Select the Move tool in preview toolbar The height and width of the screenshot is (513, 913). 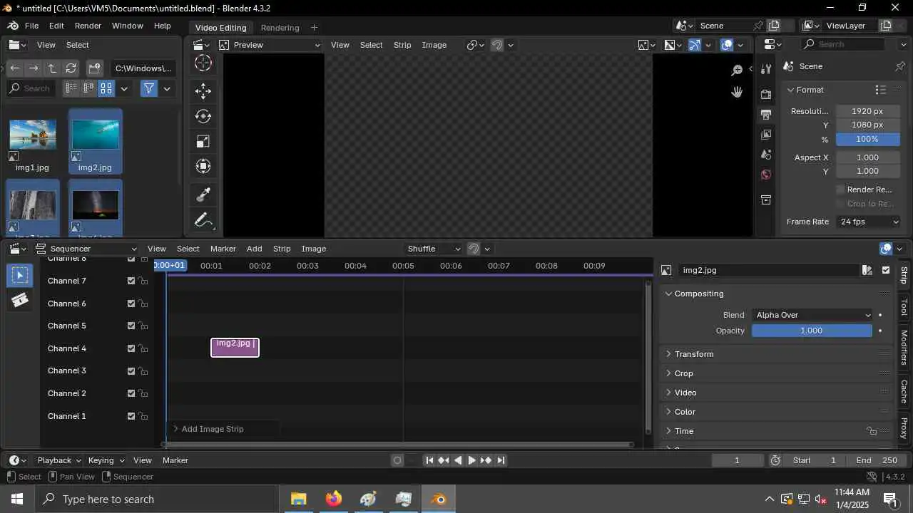203,90
